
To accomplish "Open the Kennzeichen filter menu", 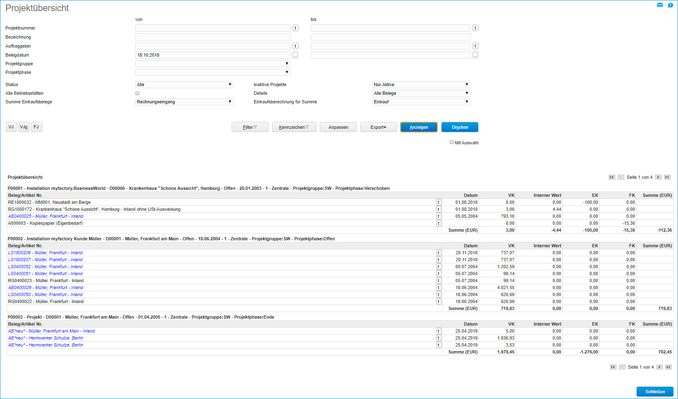I will coord(293,127).
